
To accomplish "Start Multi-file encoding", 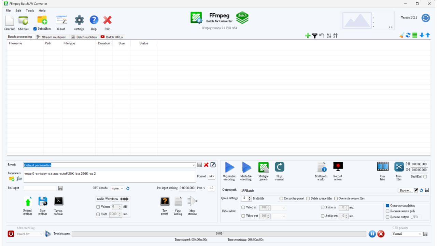I will tap(246, 167).
